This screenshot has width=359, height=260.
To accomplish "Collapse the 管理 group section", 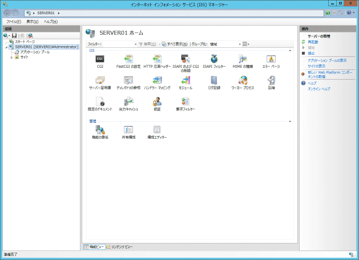I will (290, 121).
